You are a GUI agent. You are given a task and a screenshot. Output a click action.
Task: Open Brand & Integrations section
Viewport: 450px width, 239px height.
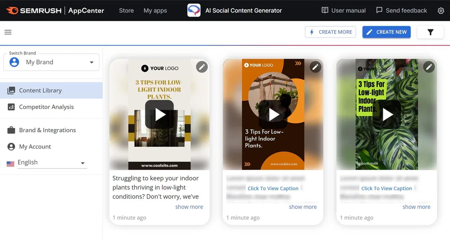pyautogui.click(x=51, y=130)
